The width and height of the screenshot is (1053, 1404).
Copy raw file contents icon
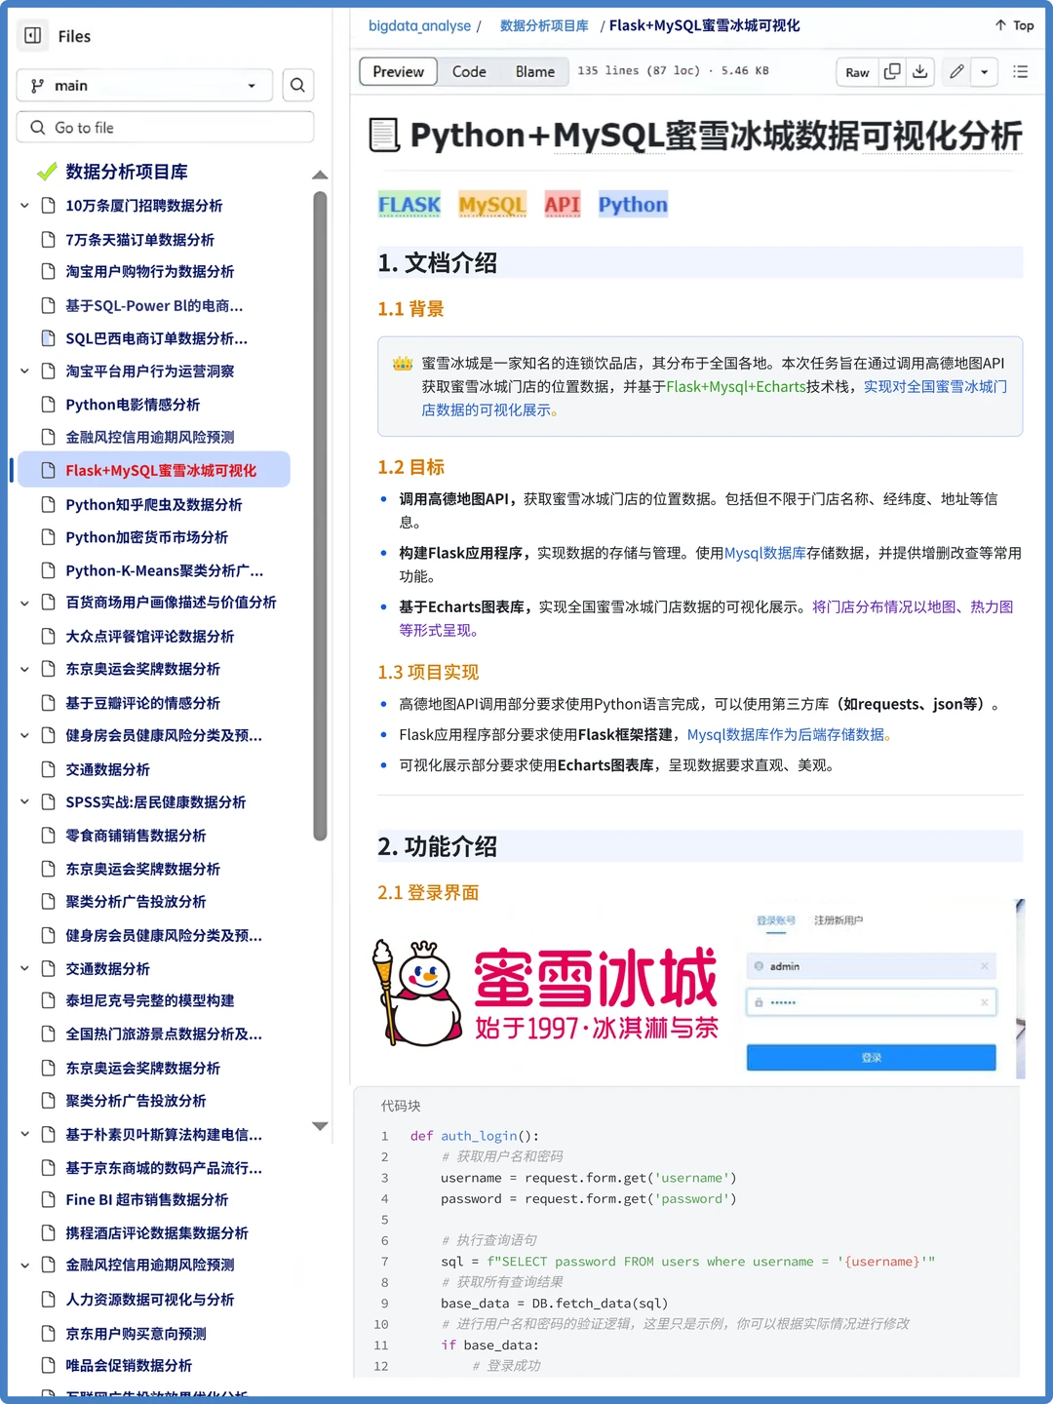tap(892, 72)
